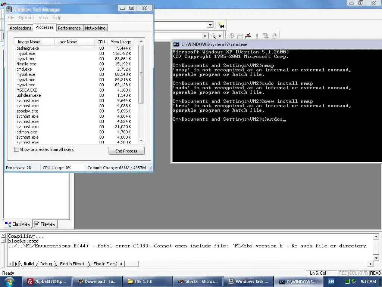Click the green Task Manager CPU tray icon
This screenshot has height=287, width=382.
click(347, 281)
